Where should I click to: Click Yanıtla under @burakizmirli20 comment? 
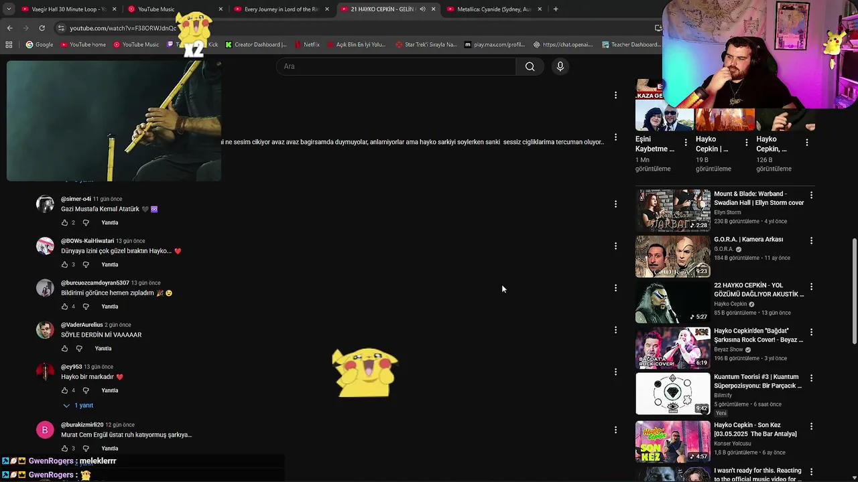click(110, 449)
